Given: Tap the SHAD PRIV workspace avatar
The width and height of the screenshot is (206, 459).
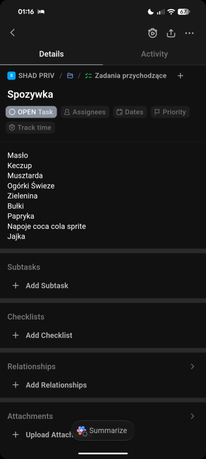Looking at the screenshot, I should click(11, 76).
